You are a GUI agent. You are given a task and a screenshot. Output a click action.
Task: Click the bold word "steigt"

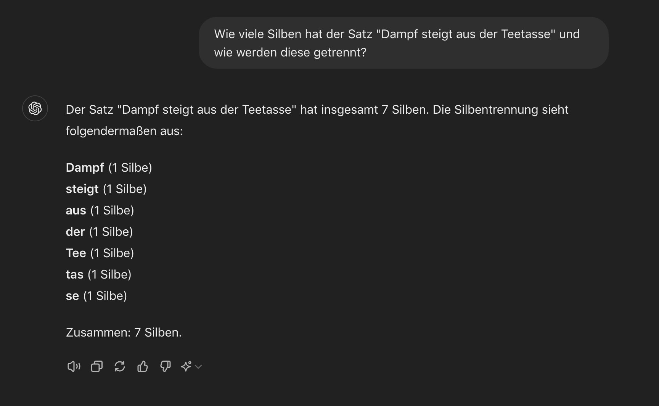tap(82, 189)
